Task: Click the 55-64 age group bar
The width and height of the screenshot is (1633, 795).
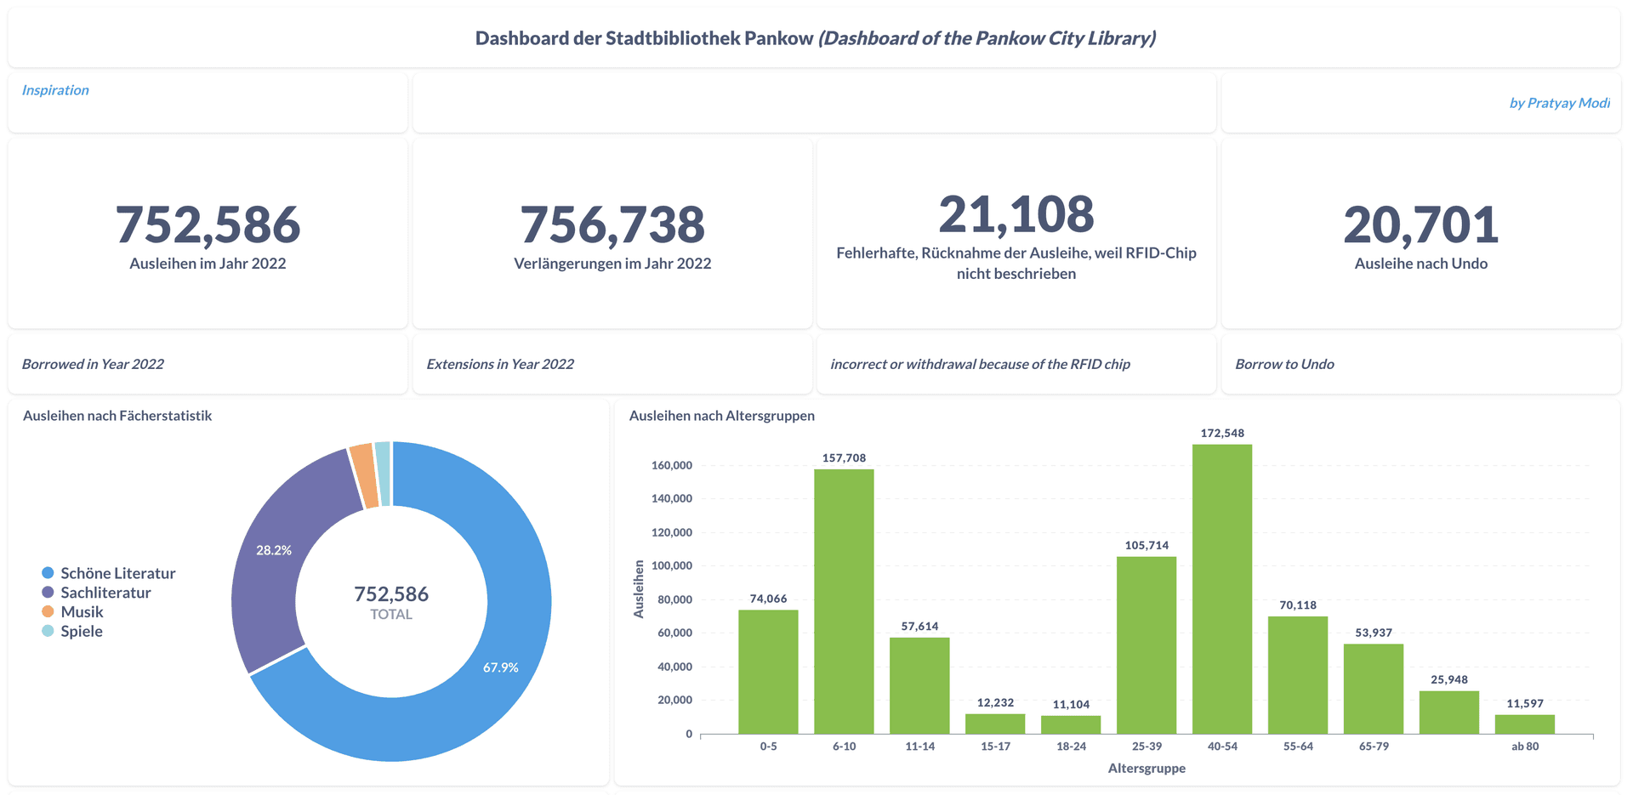Action: pos(1298,675)
